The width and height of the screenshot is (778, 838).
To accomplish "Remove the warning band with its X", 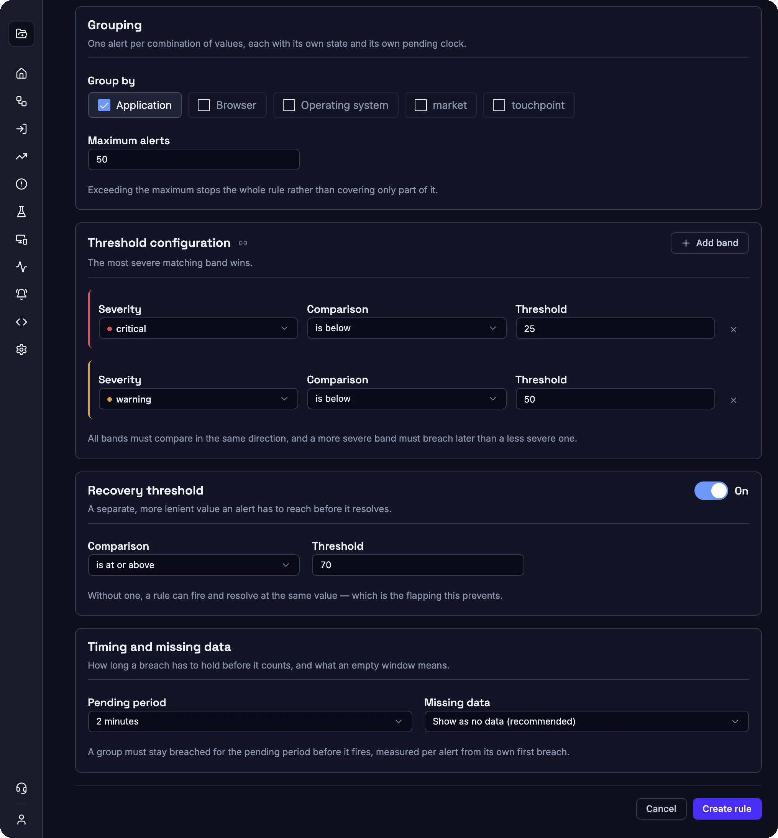I will (734, 400).
